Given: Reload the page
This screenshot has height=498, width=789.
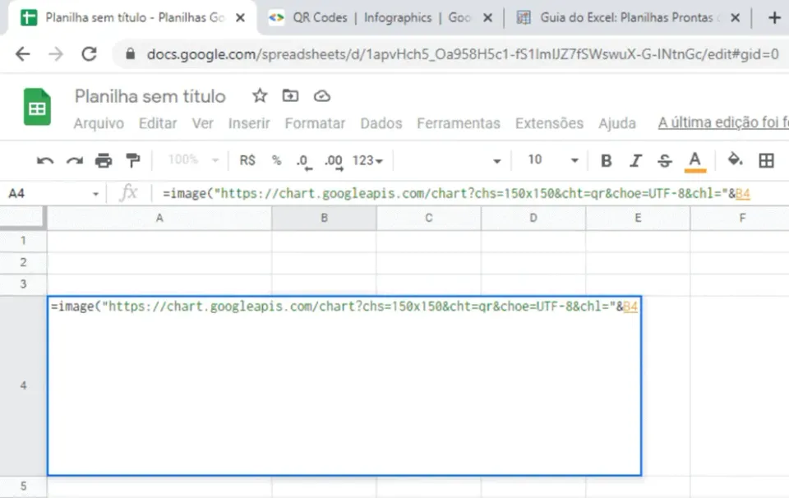Looking at the screenshot, I should 89,53.
